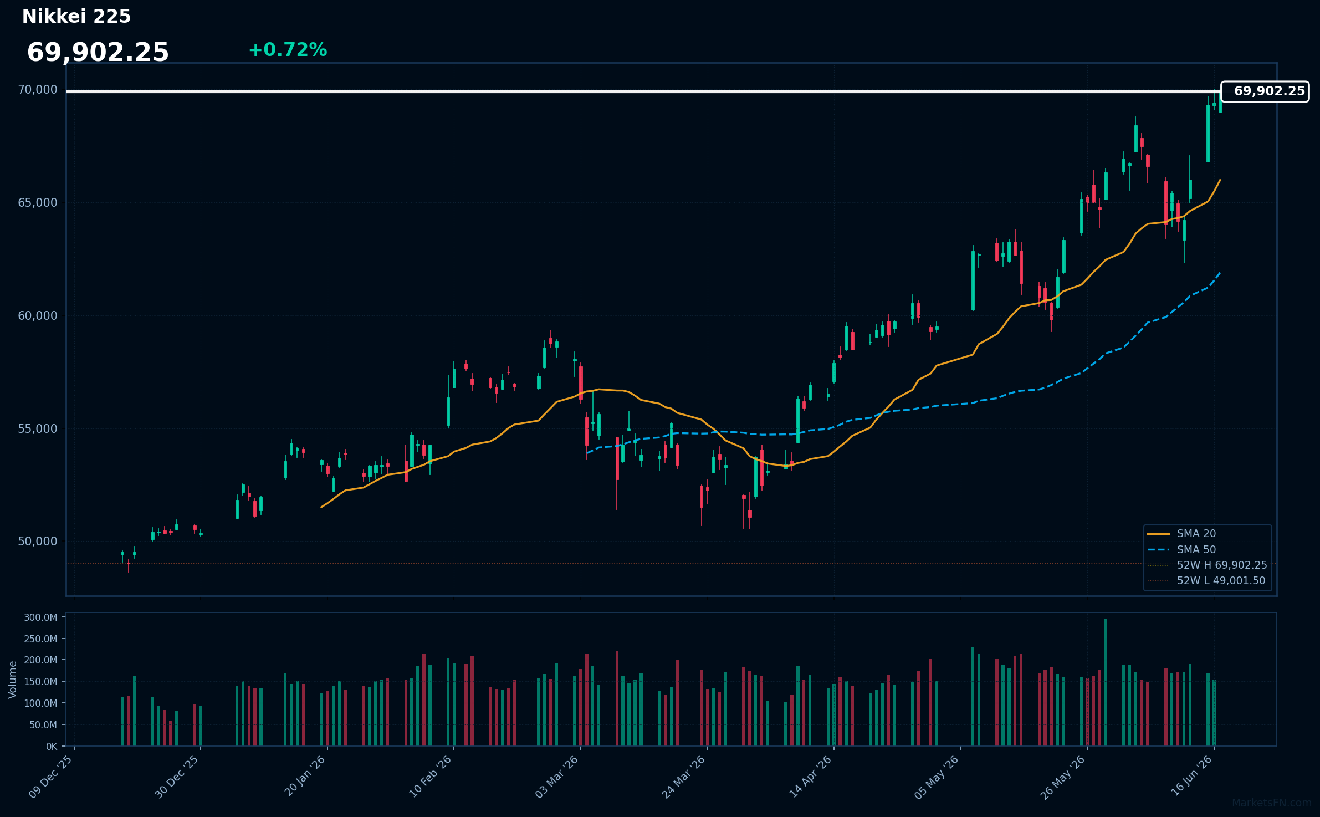Click the 60,000 price axis label
Viewport: 1320px width, 817px height.
coord(38,316)
